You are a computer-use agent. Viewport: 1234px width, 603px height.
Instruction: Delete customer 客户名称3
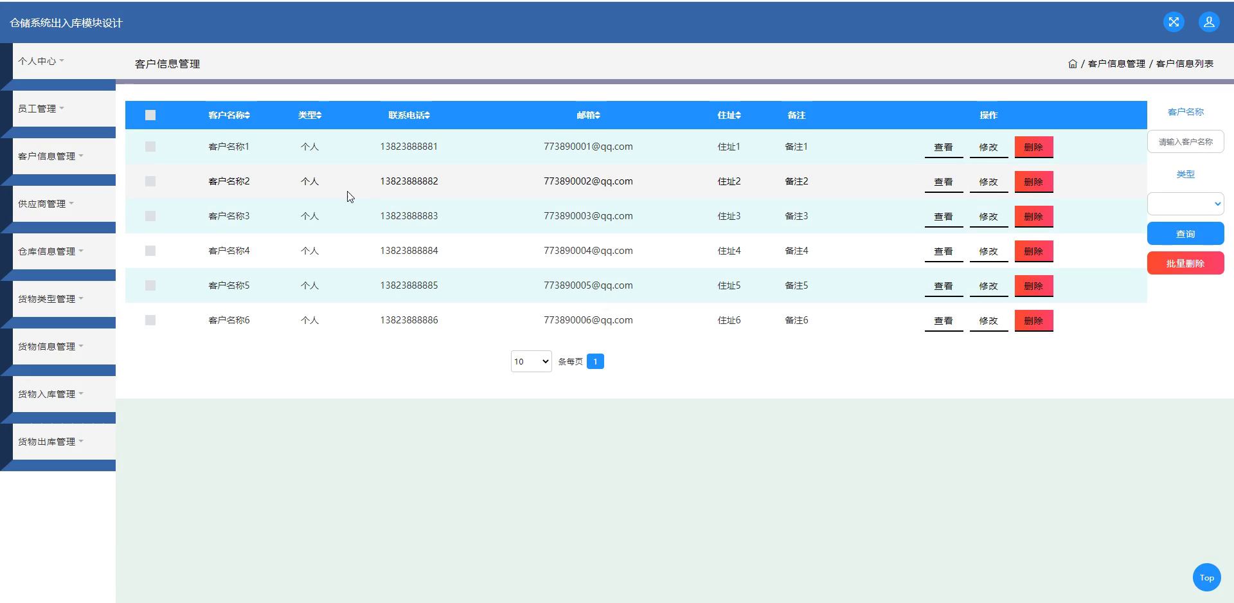[1033, 217]
